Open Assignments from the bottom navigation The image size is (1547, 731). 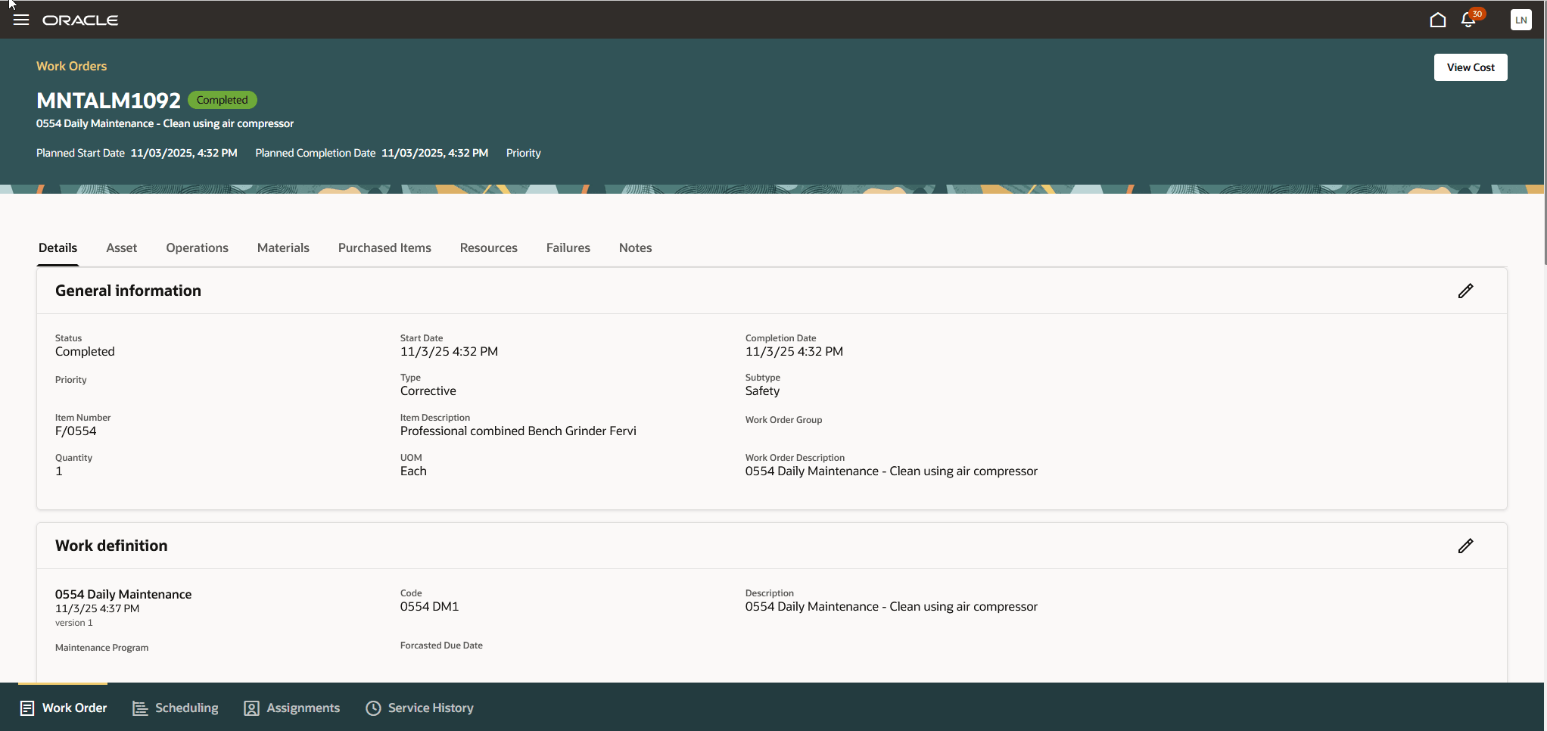coord(292,708)
